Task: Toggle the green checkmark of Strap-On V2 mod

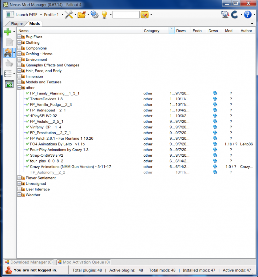Action: pos(28,155)
